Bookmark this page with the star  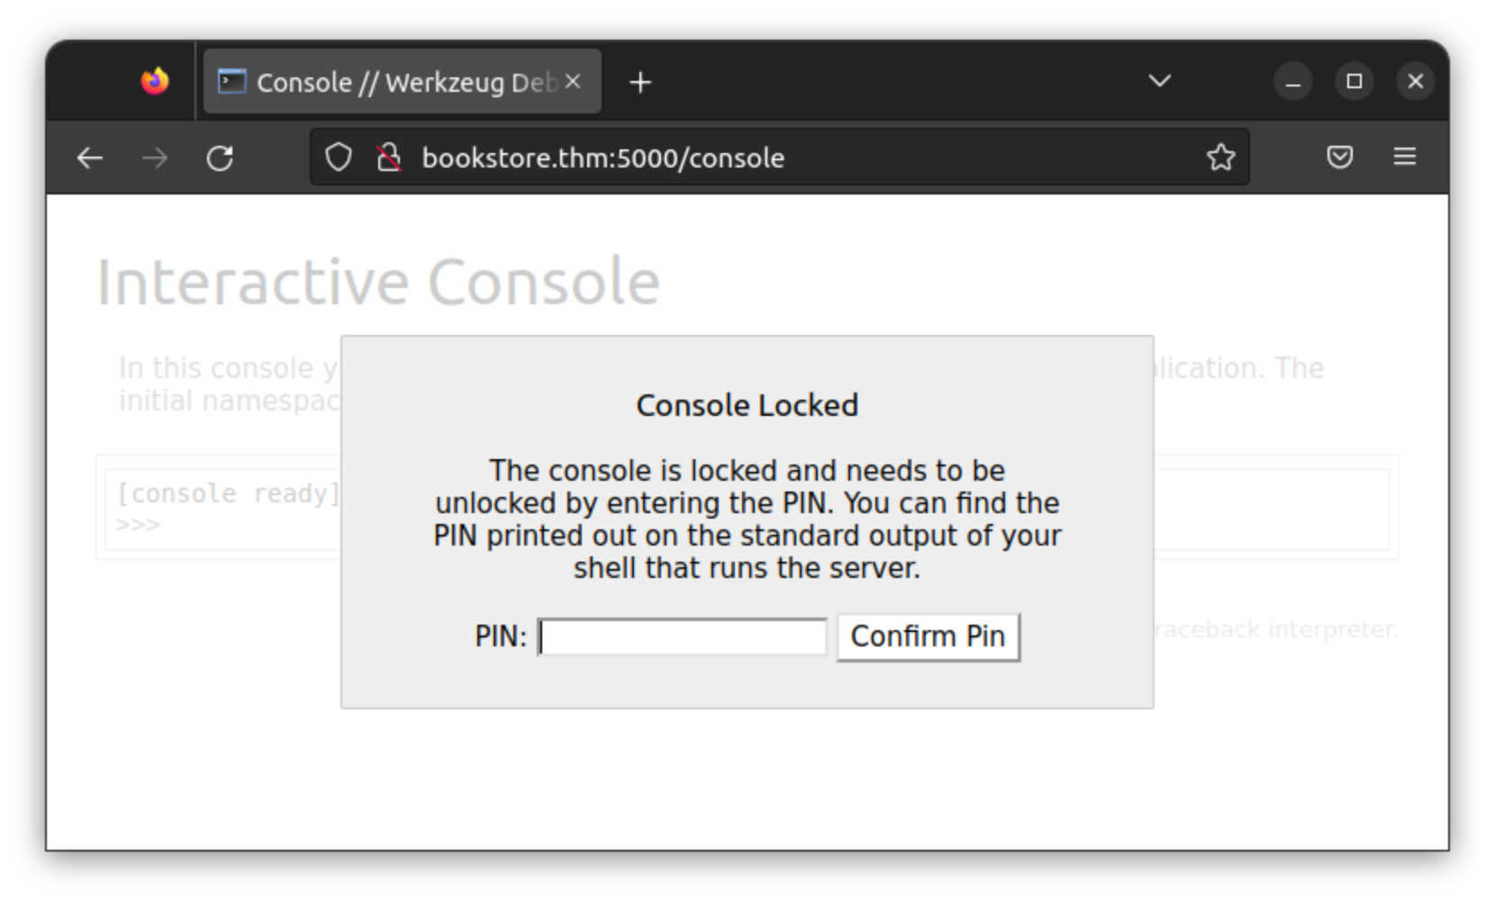click(x=1220, y=158)
